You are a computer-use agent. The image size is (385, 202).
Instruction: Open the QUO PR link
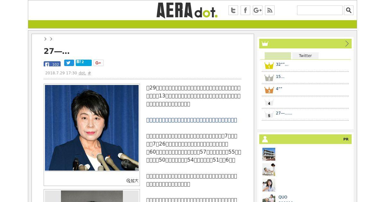[x=283, y=197]
